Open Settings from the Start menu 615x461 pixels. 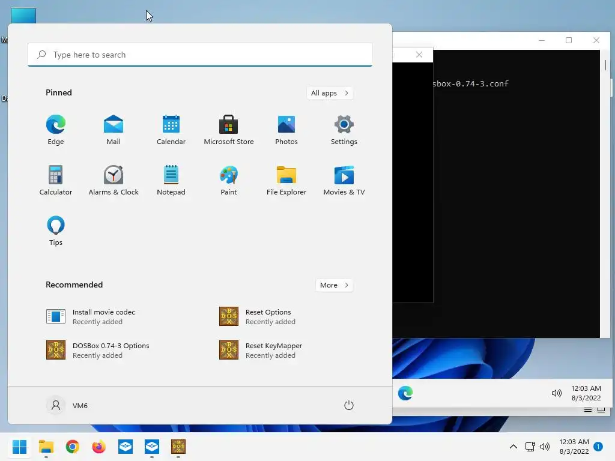click(x=344, y=130)
